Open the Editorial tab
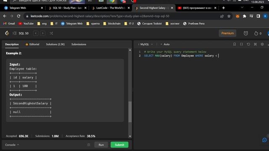The image size is (269, 151). (32, 44)
